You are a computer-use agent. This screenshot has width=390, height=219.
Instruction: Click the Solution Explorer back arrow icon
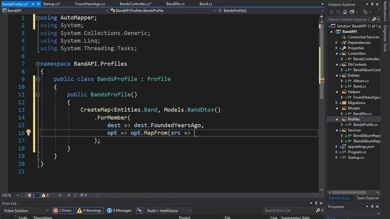click(x=331, y=12)
